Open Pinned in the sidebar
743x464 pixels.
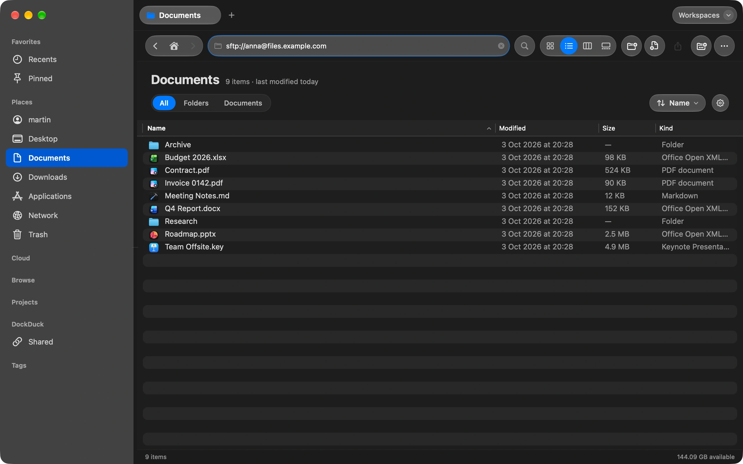[67, 79]
